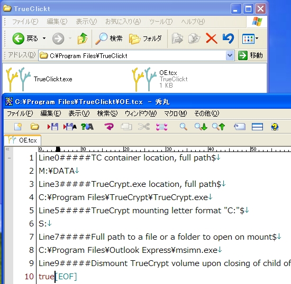Viewport: 291px width, 284px height.
Task: Click the pink Select All icon
Action: tap(162, 127)
